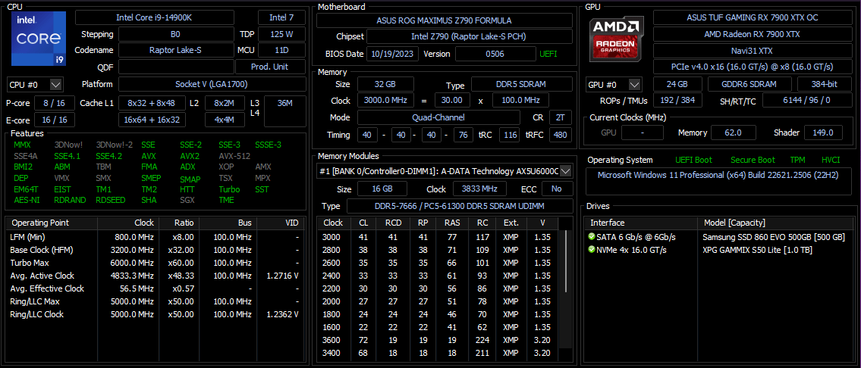861x368 pixels.
Task: Click the Navi31 XTX field
Action: [x=753, y=51]
